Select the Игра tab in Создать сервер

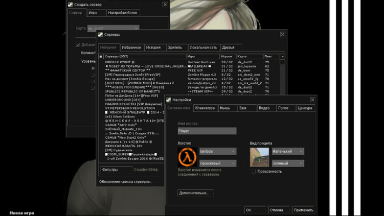click(x=96, y=13)
